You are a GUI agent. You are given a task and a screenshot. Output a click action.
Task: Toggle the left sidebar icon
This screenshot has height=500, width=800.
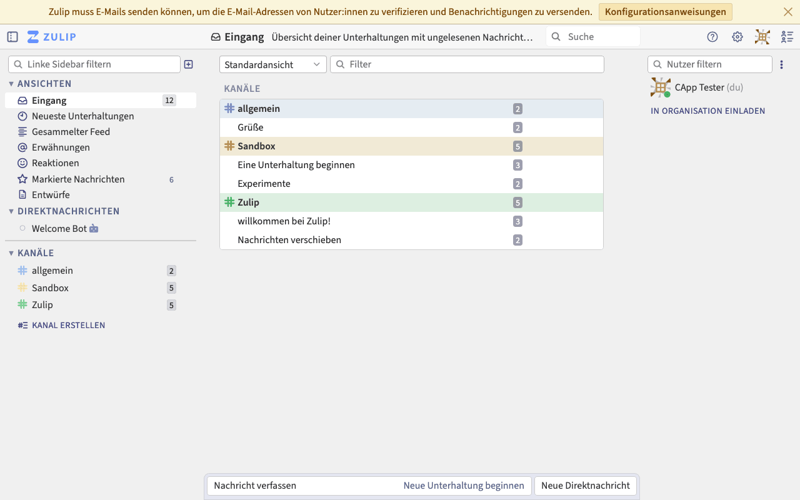point(12,37)
